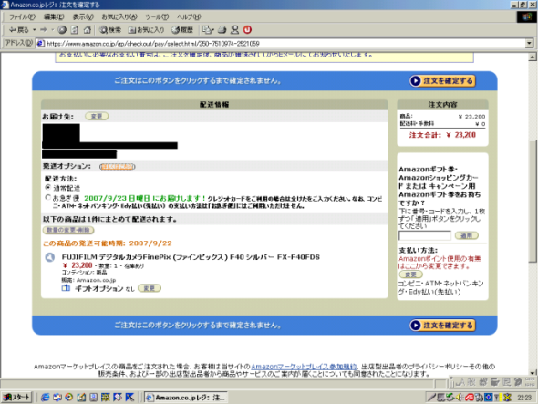Screen dimensions: 538x404
Task: Click the page icon in address bar
Action: pyautogui.click(x=41, y=43)
